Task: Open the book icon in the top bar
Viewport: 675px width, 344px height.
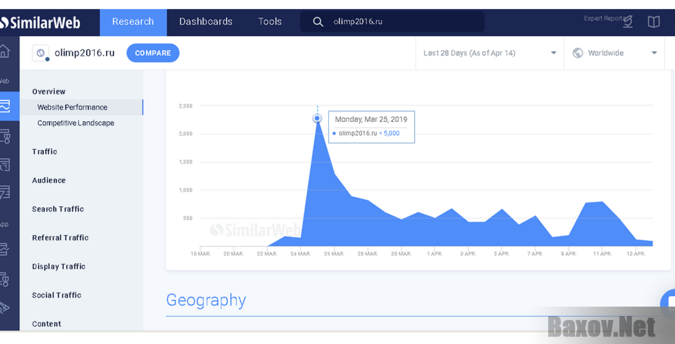Action: (x=654, y=22)
